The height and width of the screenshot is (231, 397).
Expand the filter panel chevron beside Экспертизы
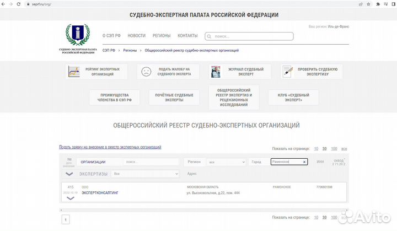(x=69, y=174)
